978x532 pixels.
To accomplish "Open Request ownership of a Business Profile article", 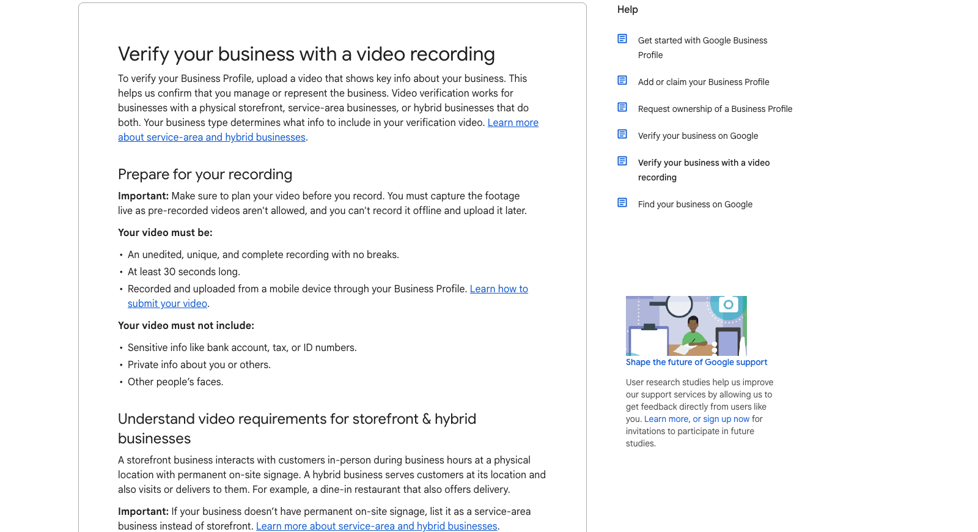I will pos(715,109).
